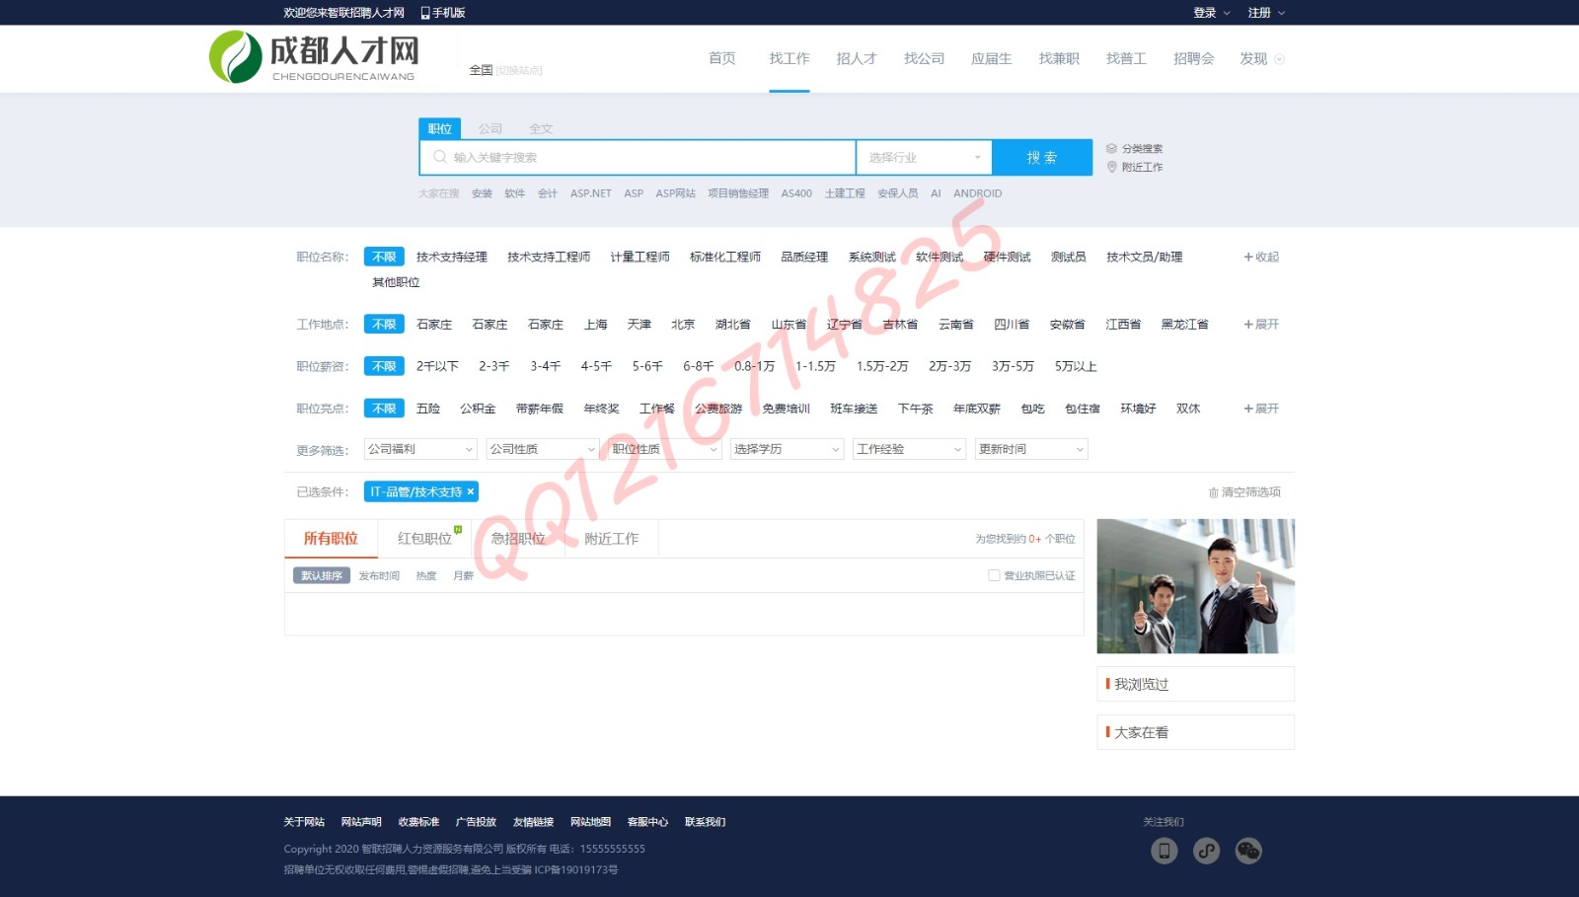Switch to the 红包职位 tab
Image resolution: width=1579 pixels, height=897 pixels.
point(424,539)
